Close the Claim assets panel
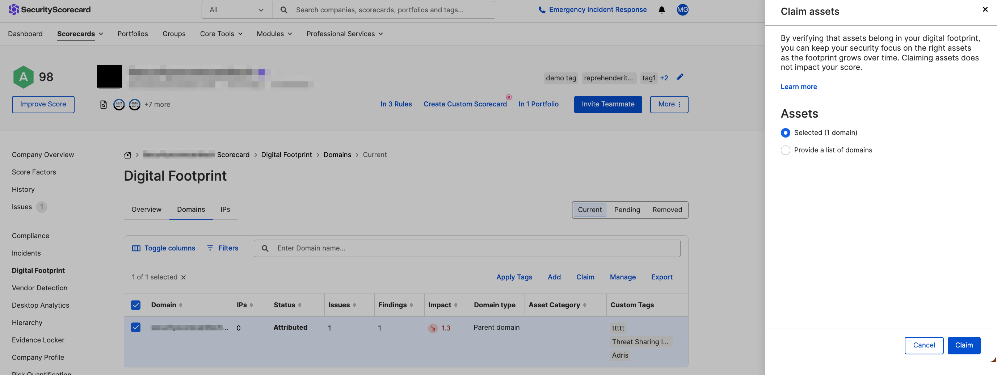The image size is (997, 375). tap(985, 9)
